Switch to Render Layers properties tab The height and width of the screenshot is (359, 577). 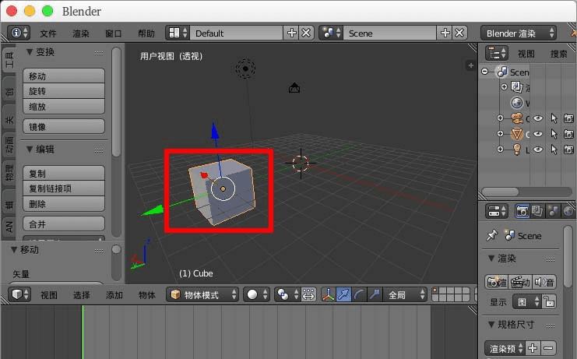(537, 211)
